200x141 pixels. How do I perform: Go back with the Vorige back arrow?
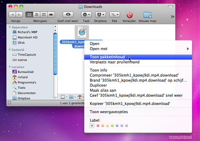12,15
